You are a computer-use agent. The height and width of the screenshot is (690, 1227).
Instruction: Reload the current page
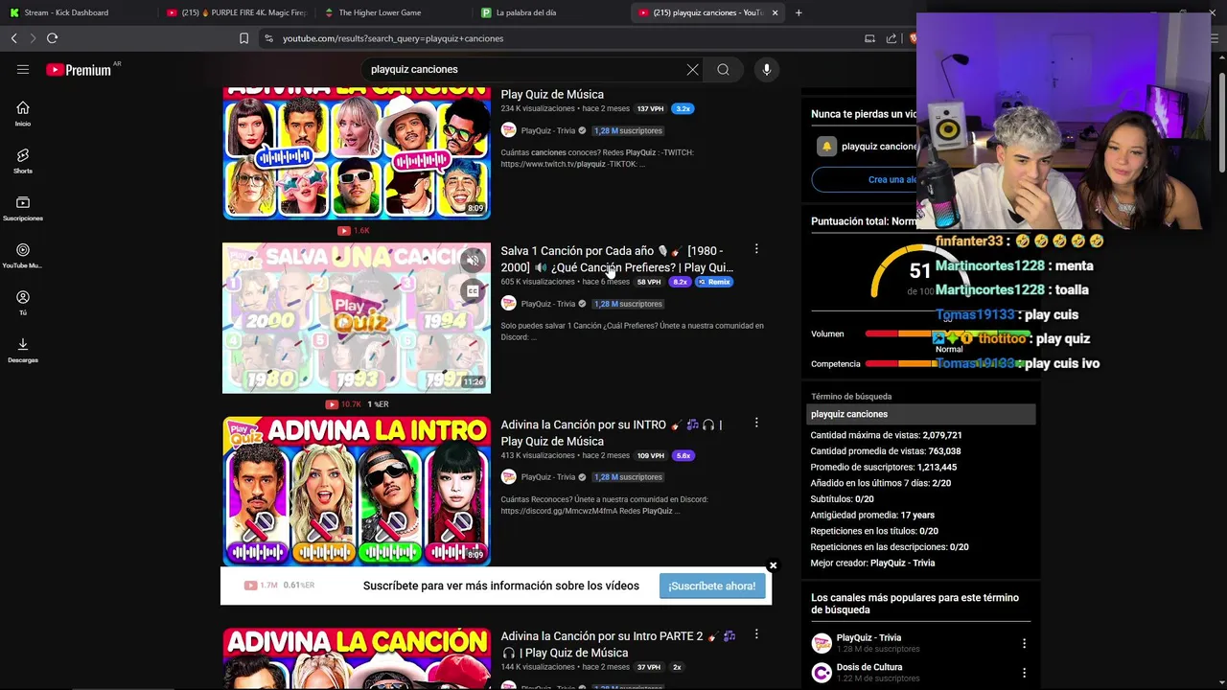53,38
